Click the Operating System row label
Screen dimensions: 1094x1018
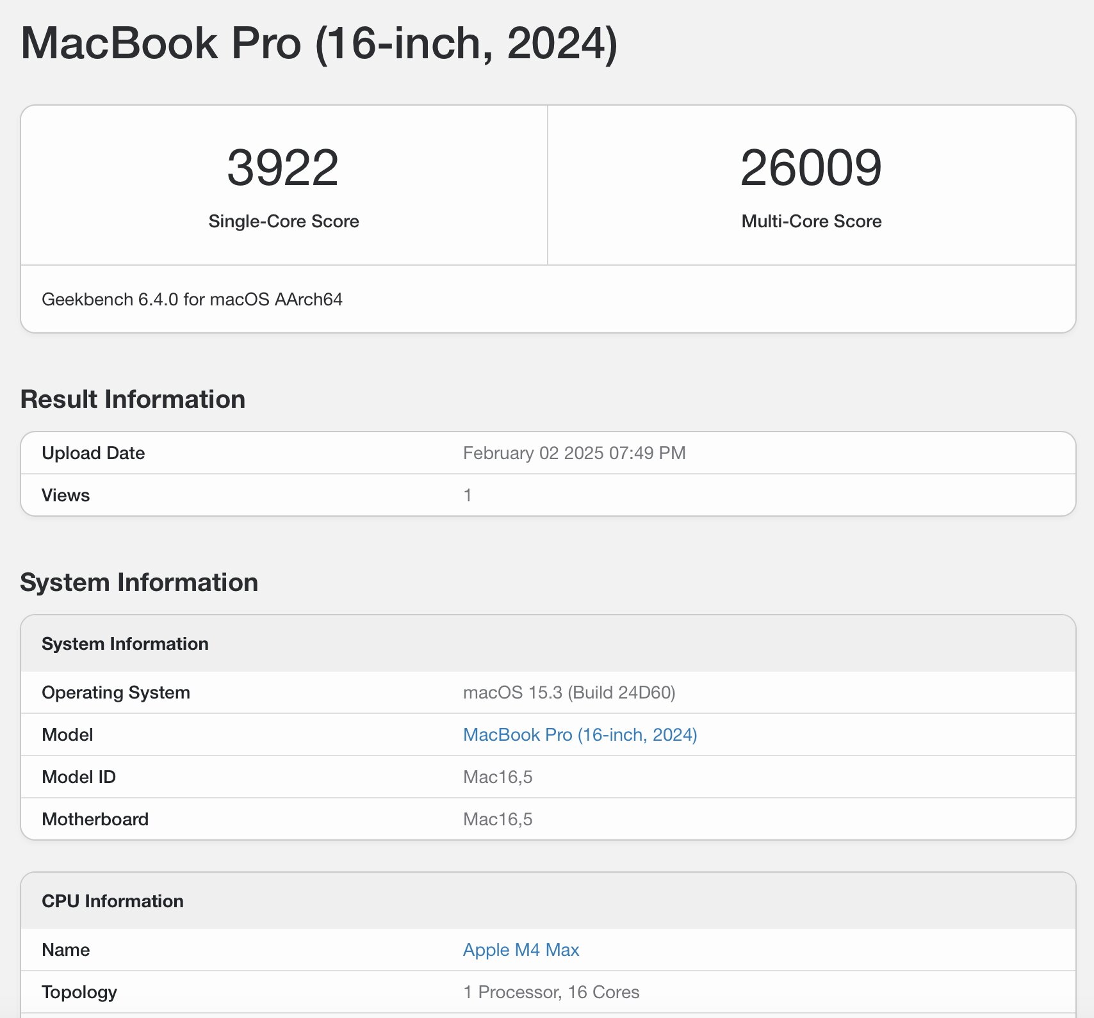coord(115,692)
